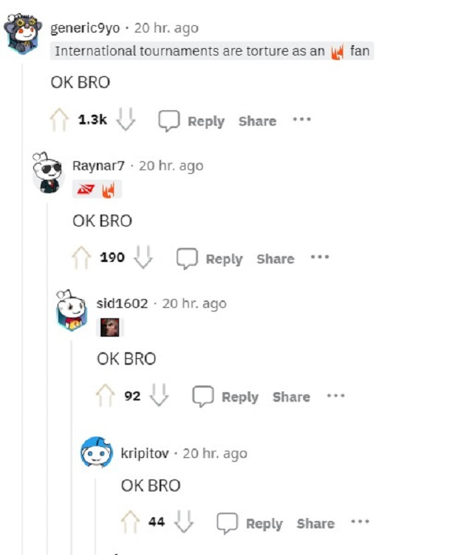473x555 pixels.
Task: Open the three-dot menu on kripitov's comment
Action: coord(360,522)
